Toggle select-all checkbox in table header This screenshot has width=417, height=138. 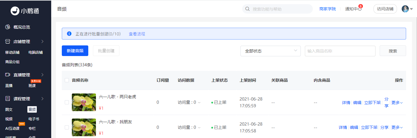67,80
